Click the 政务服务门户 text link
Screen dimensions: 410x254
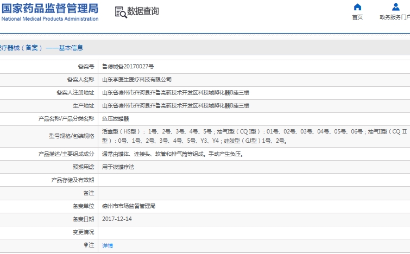[x=395, y=17]
